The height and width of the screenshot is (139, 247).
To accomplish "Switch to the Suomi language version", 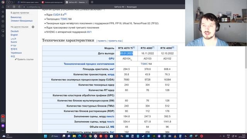I will click(14, 42).
